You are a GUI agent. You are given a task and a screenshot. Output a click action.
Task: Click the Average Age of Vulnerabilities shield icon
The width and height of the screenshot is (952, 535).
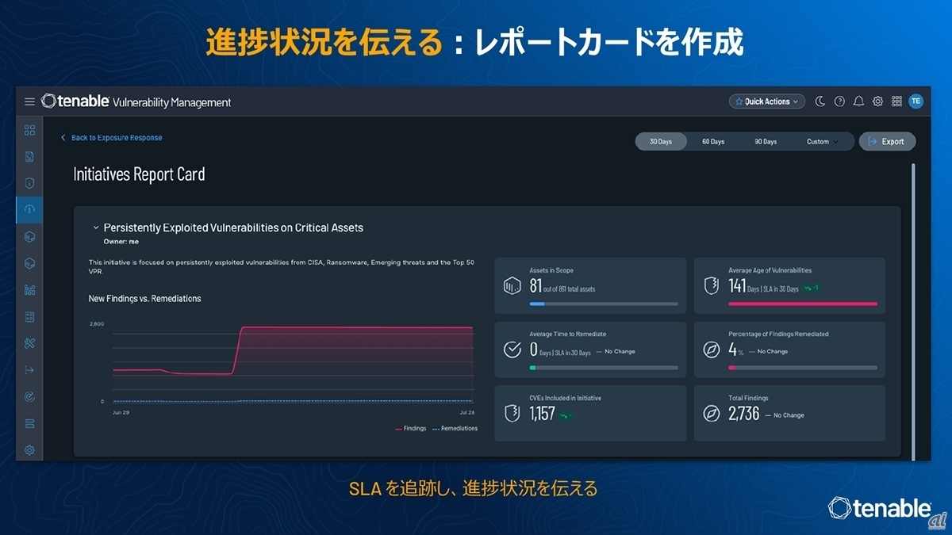[711, 285]
